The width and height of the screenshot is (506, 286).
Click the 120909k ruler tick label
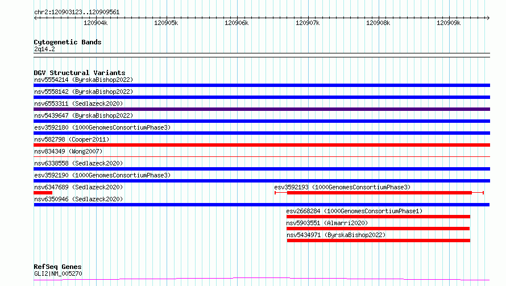click(x=449, y=23)
